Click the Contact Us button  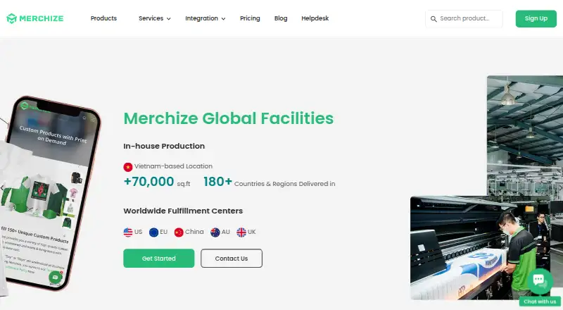[x=232, y=258]
